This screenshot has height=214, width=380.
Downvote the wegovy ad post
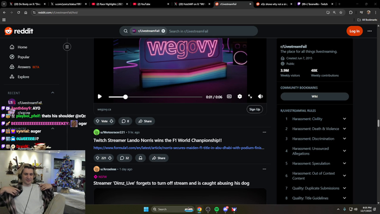[x=112, y=121]
